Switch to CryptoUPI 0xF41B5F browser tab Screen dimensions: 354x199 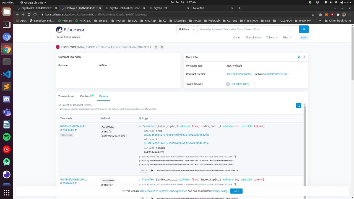tap(37, 8)
